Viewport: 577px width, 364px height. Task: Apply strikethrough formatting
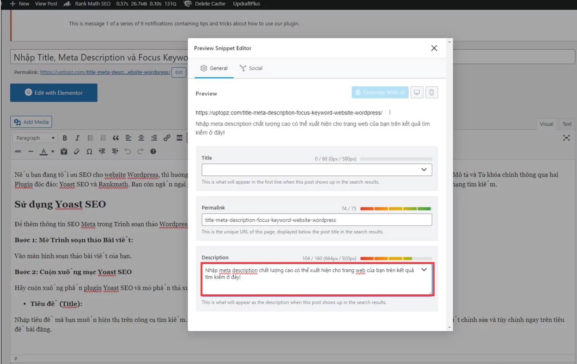coord(18,152)
